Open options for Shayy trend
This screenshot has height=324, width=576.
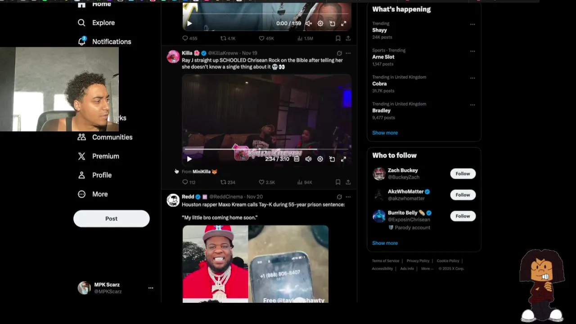472,24
